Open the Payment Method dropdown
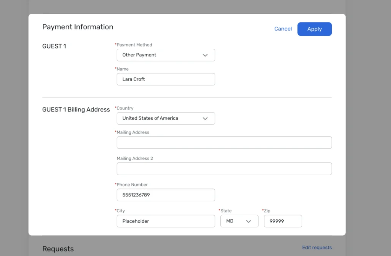391x256 pixels. 165,55
